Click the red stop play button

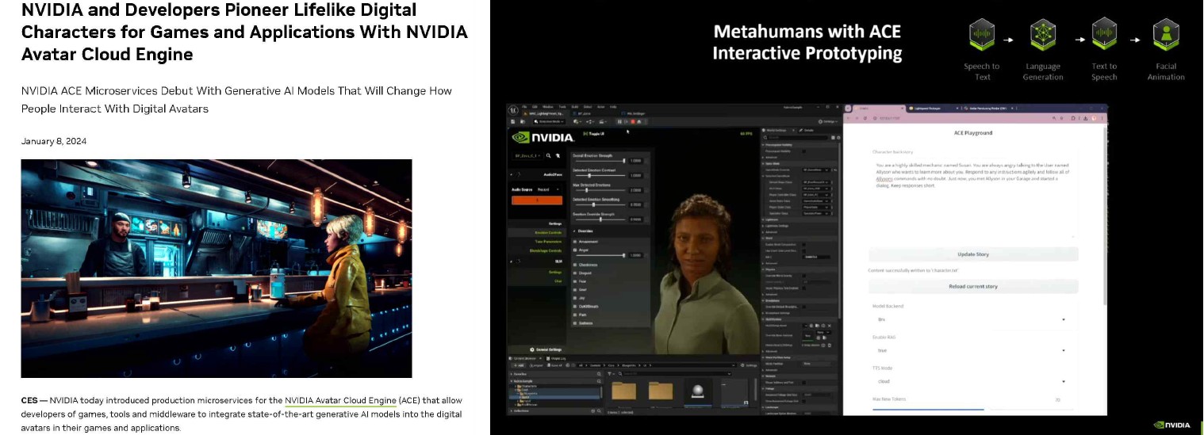tap(631, 121)
